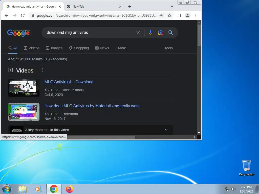Launch Windows Media Player from taskbar
The width and height of the screenshot is (259, 194).
pos(38,189)
